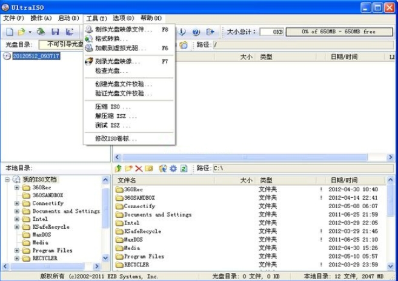398x281 pixels.
Task: Click the local 路径 field showing C:\
Action: click(303, 168)
